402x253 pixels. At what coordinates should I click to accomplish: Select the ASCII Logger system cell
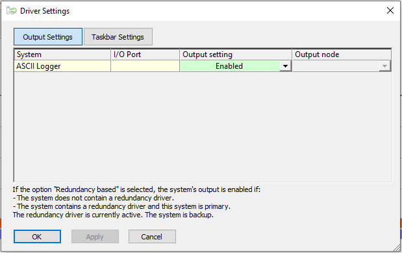coord(62,66)
